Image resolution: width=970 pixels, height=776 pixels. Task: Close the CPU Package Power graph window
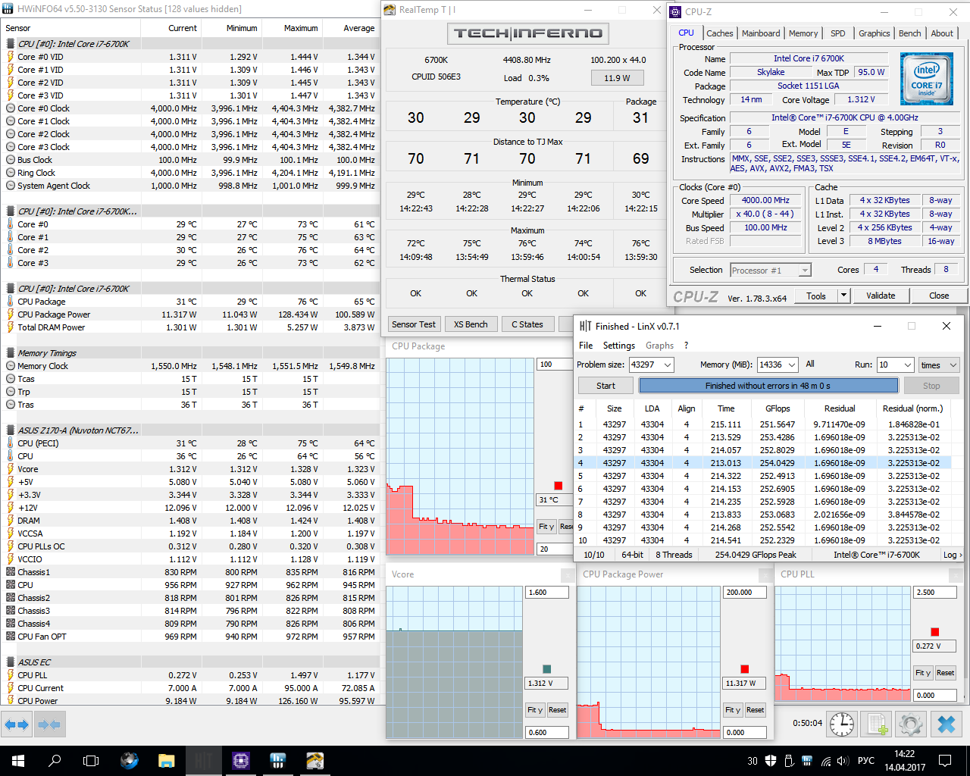764,574
